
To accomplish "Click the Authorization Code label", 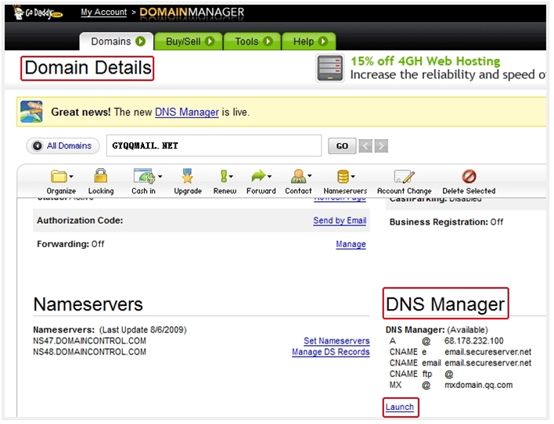I will tap(80, 221).
